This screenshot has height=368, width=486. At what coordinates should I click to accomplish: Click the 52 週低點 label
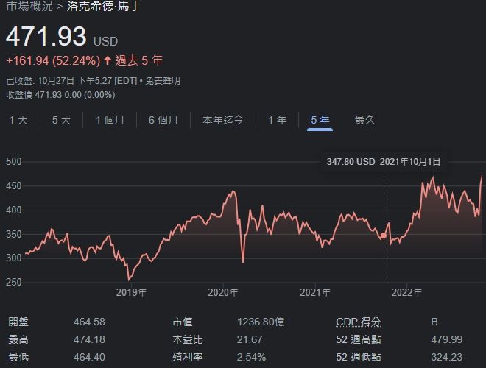point(358,358)
